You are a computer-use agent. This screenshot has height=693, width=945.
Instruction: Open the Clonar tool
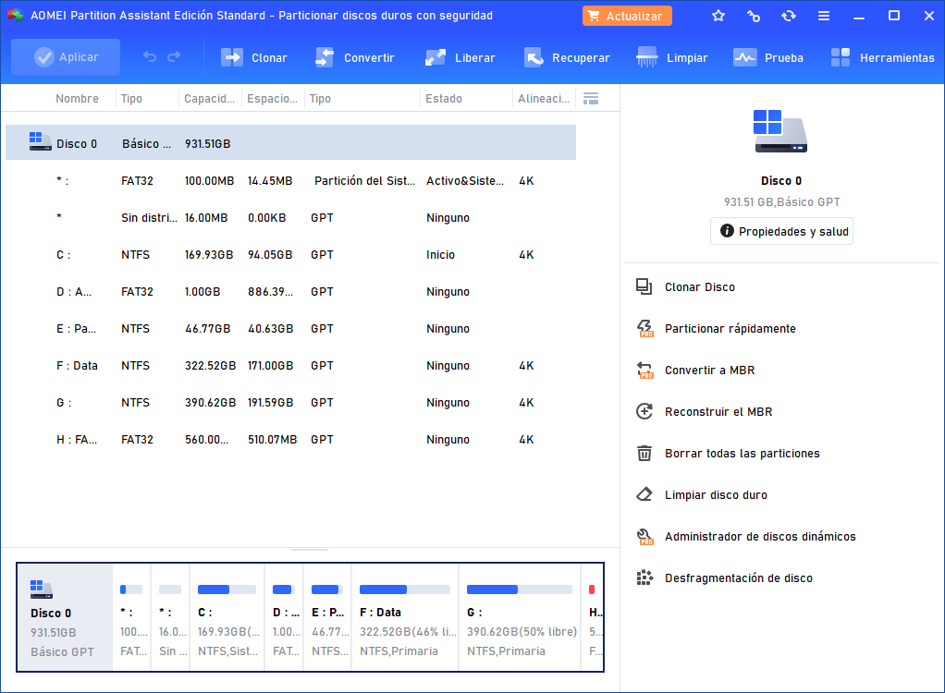coord(253,57)
